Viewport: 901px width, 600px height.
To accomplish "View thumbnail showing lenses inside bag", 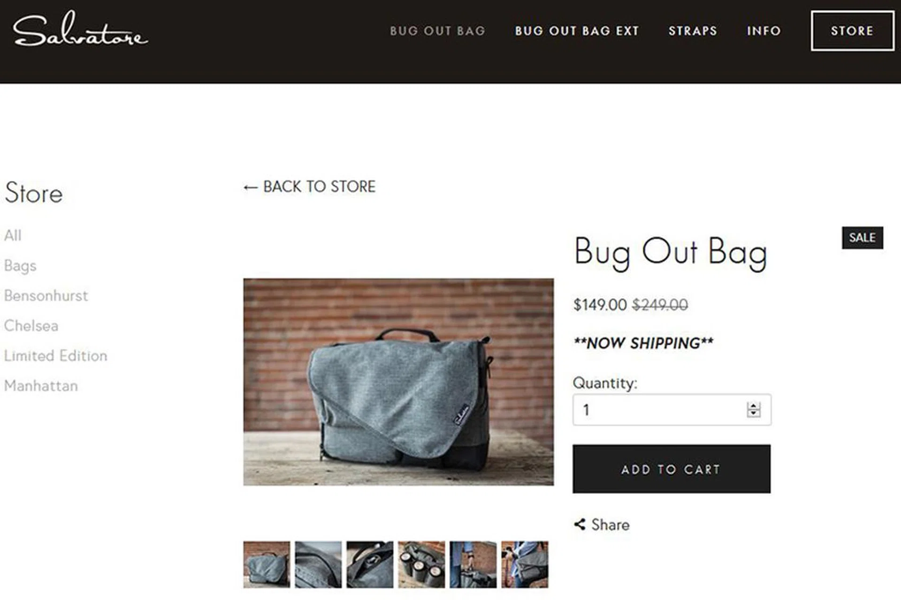I will pyautogui.click(x=421, y=564).
